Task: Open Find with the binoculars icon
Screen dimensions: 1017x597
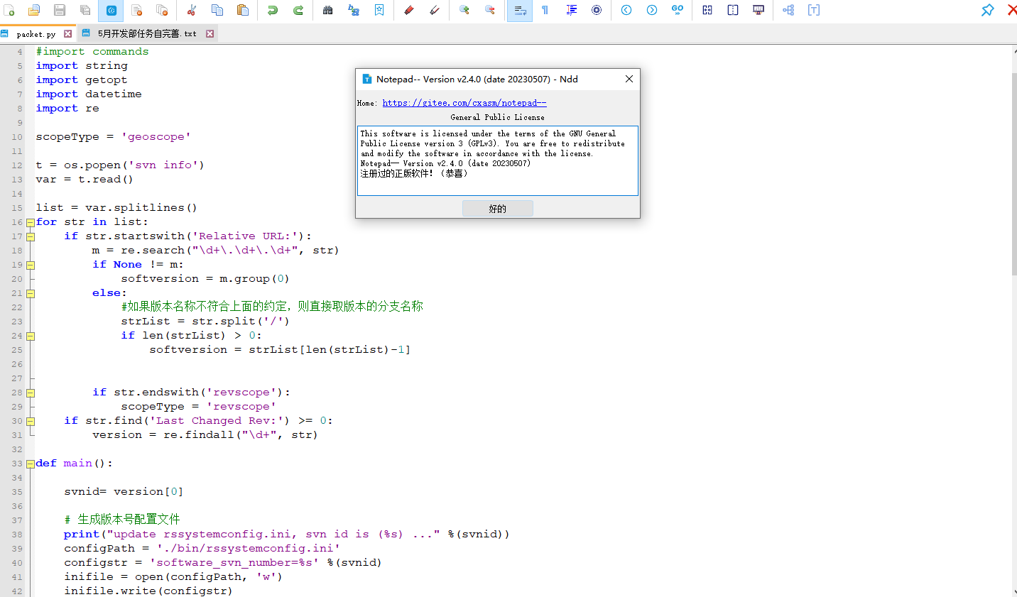Action: click(x=328, y=10)
